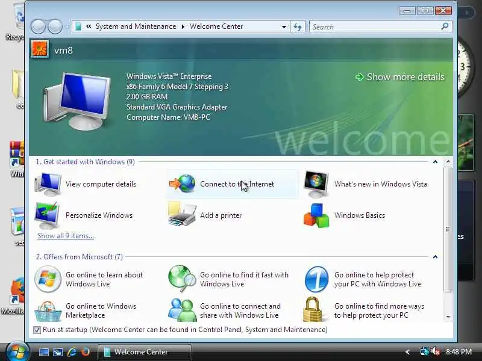
Task: Click the vertical scrollbar thumb
Action: point(448,229)
